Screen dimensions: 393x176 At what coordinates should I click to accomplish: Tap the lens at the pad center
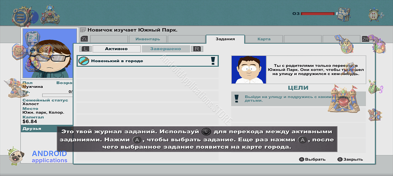point(32,50)
